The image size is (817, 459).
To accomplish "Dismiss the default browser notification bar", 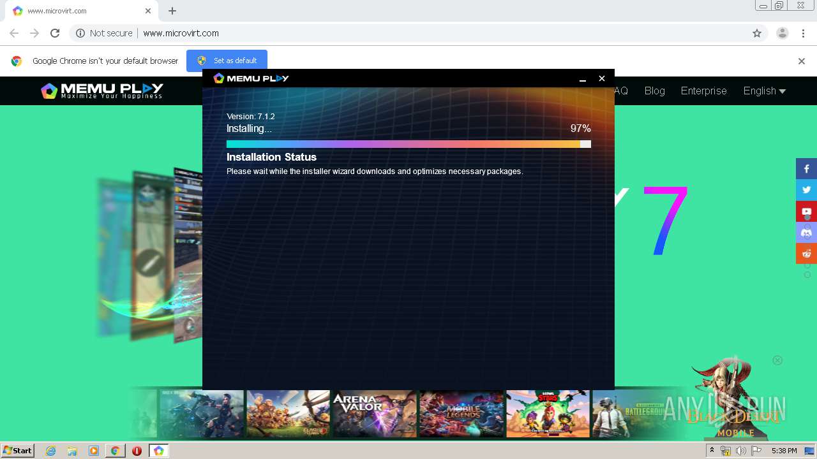I will 802,61.
